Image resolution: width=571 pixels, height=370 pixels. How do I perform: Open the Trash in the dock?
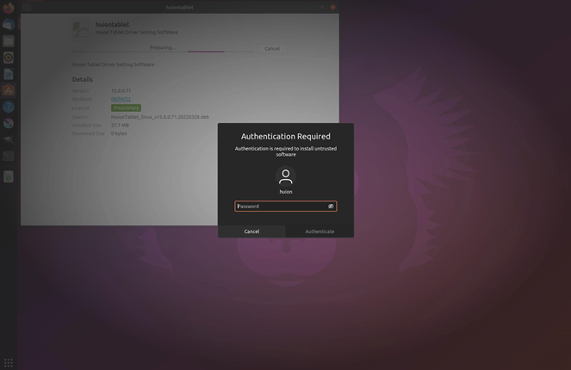pos(9,176)
